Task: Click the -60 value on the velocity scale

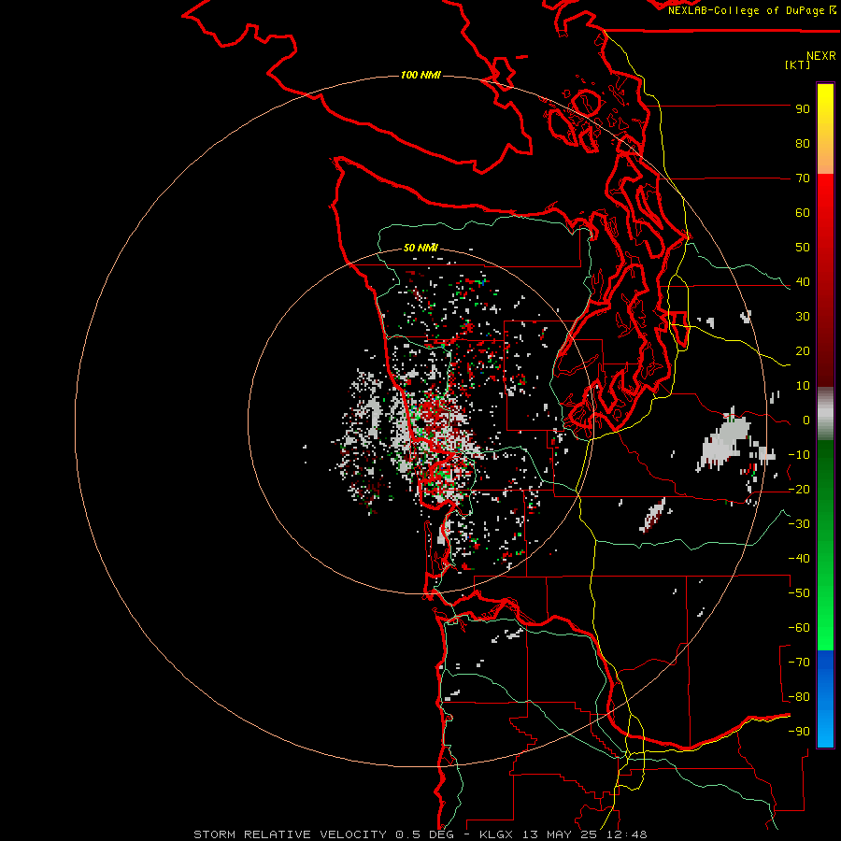Action: coord(799,628)
